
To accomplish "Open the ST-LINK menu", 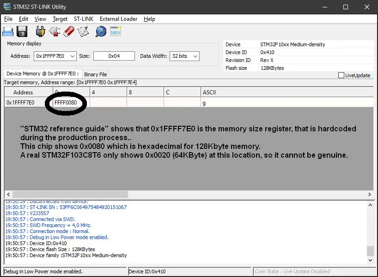I will click(x=84, y=19).
